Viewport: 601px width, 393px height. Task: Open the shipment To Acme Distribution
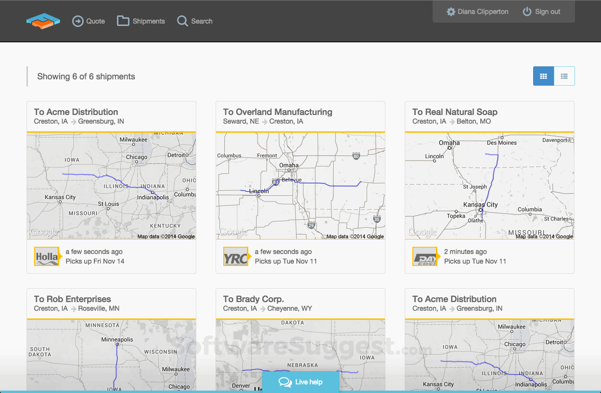76,112
